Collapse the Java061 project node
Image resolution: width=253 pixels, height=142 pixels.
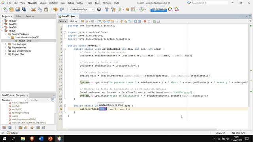tap(2, 31)
